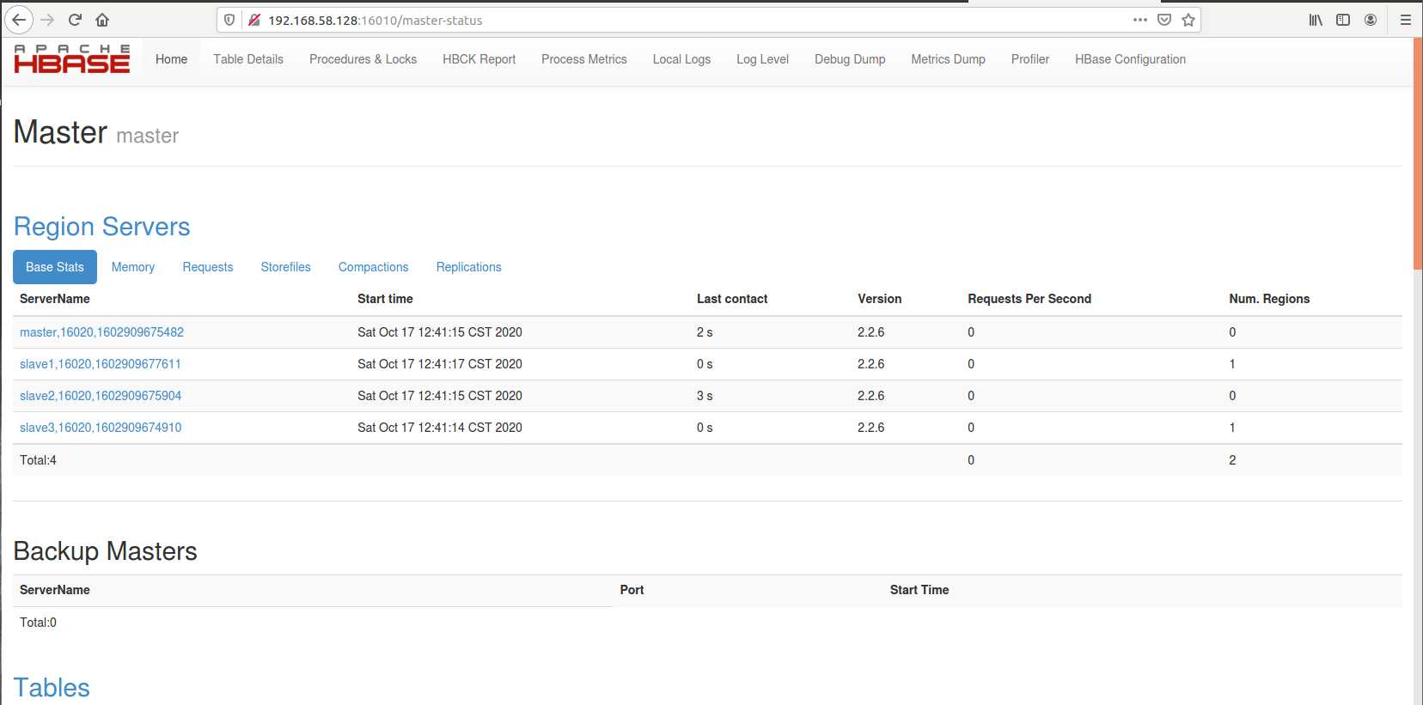Open the slave1,16020,1602909677611 server link
Screen dimensions: 1423x705
101,364
